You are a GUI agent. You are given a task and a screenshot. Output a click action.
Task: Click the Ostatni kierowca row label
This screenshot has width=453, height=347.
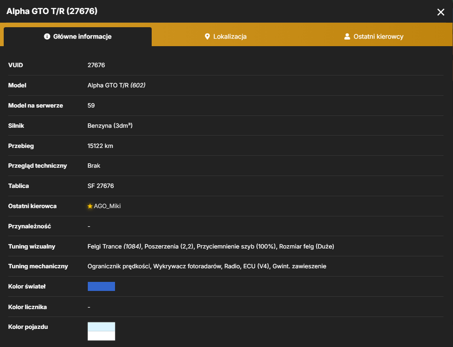pyautogui.click(x=32, y=206)
